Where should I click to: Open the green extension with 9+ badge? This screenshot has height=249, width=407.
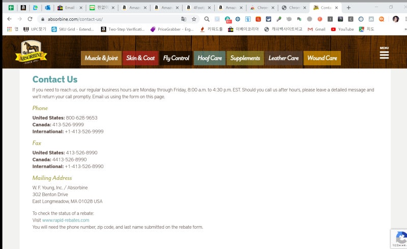click(x=228, y=19)
